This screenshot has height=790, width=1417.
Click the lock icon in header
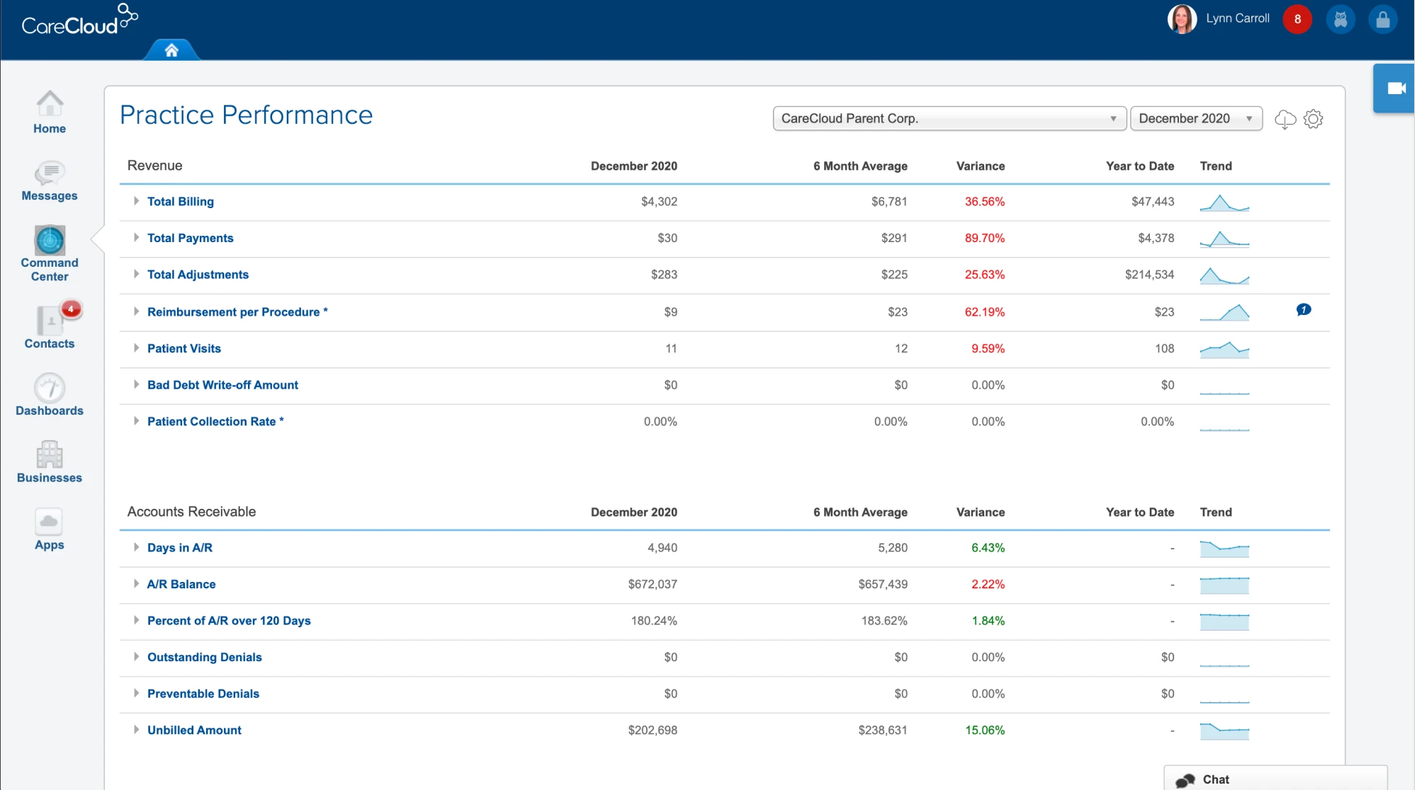pos(1382,20)
